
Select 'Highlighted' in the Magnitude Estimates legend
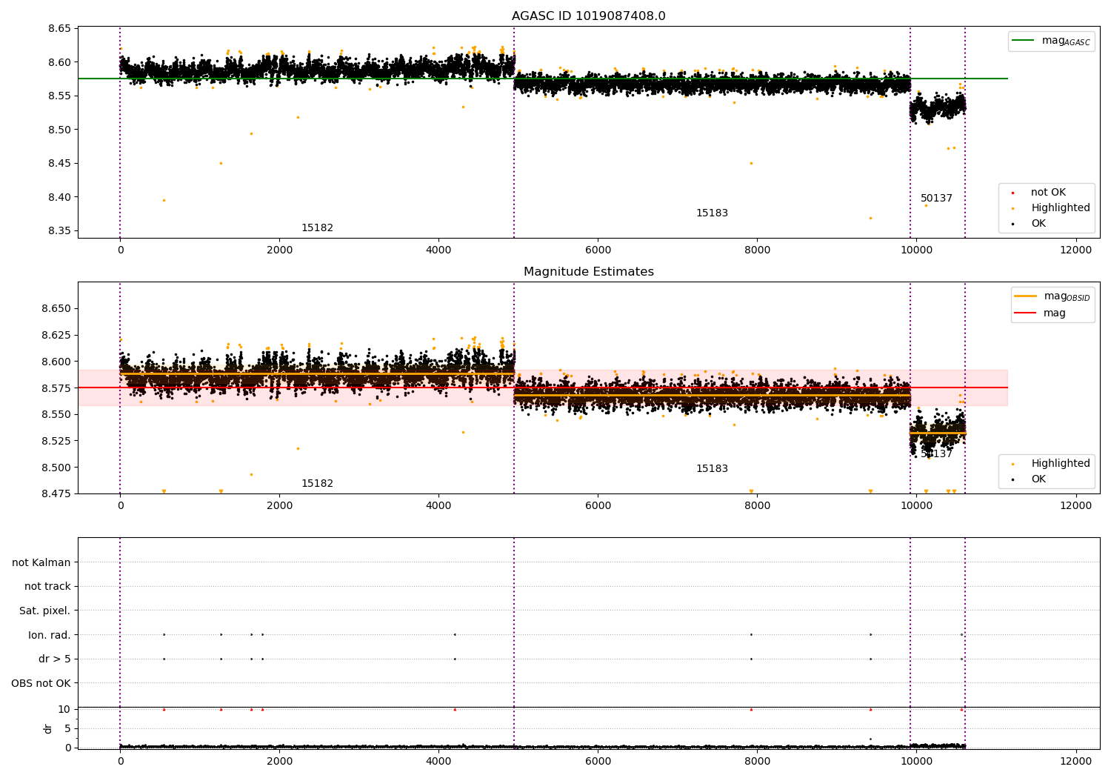tap(1060, 464)
